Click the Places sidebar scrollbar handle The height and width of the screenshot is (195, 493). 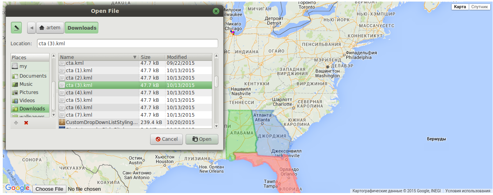(x=53, y=96)
